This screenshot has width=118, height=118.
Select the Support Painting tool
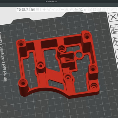pyautogui.click(x=72, y=10)
